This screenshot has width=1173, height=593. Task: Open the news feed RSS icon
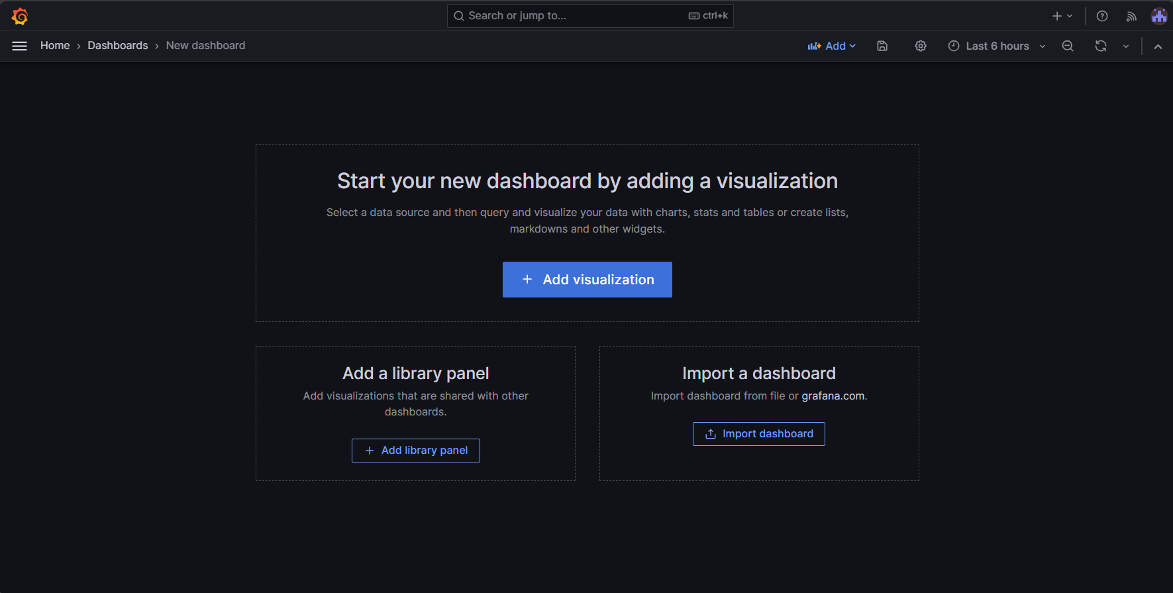(x=1131, y=16)
